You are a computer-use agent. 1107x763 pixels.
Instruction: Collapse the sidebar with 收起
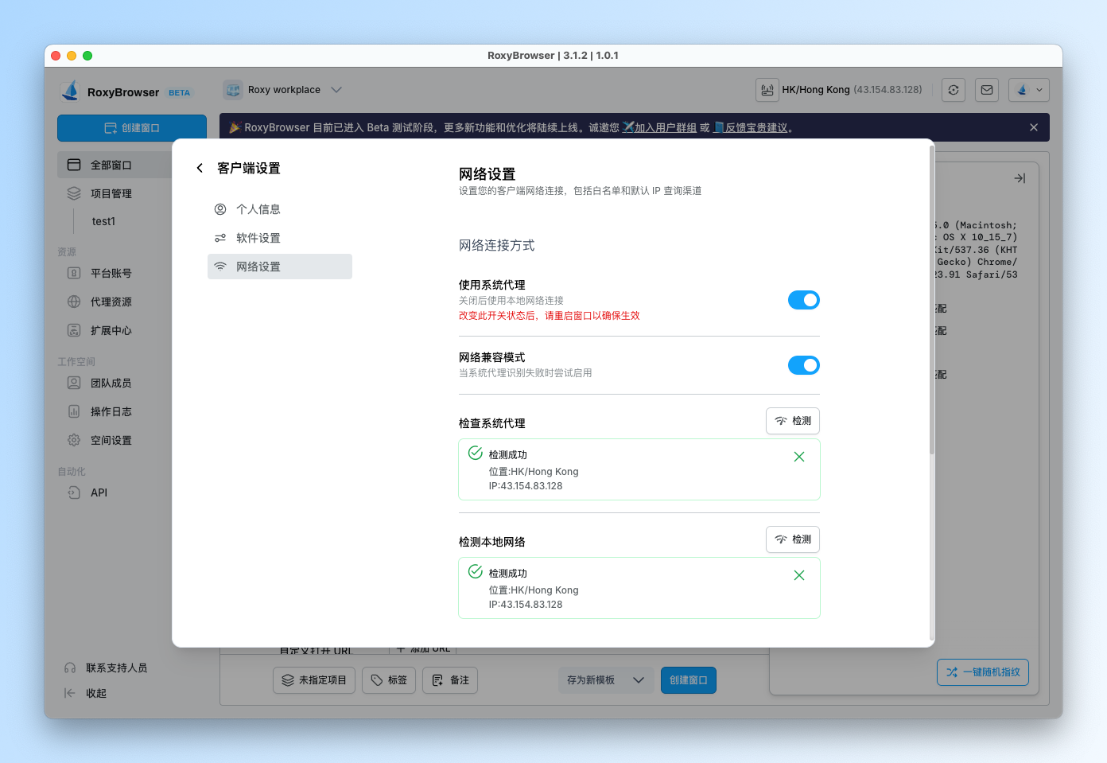point(85,693)
